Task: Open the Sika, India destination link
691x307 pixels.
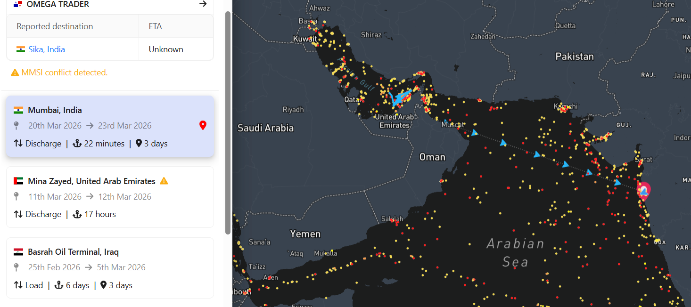Action: (x=46, y=49)
